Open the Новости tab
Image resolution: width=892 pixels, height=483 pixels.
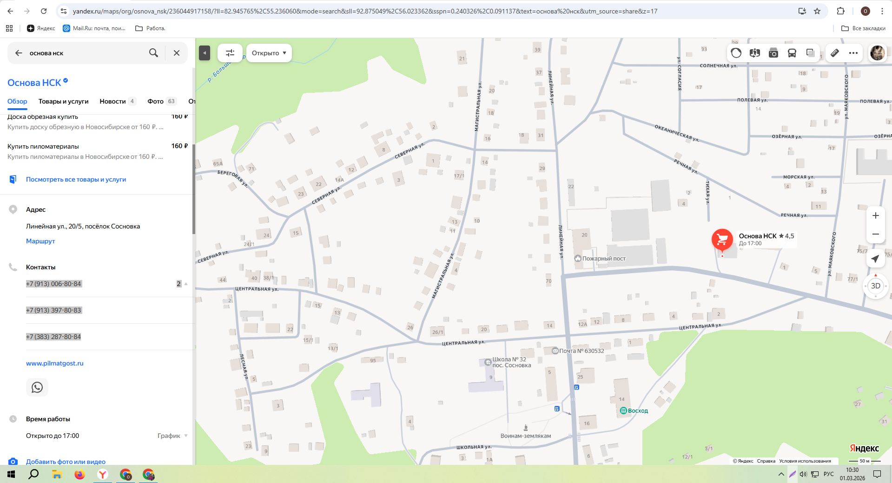pyautogui.click(x=112, y=101)
